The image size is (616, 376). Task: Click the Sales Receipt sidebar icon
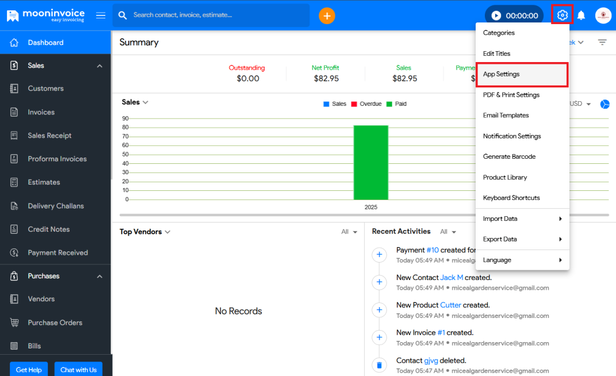click(x=14, y=136)
